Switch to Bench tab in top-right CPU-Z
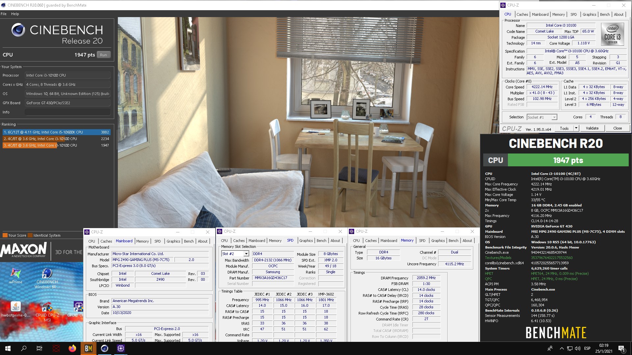This screenshot has height=355, width=632. (605, 14)
